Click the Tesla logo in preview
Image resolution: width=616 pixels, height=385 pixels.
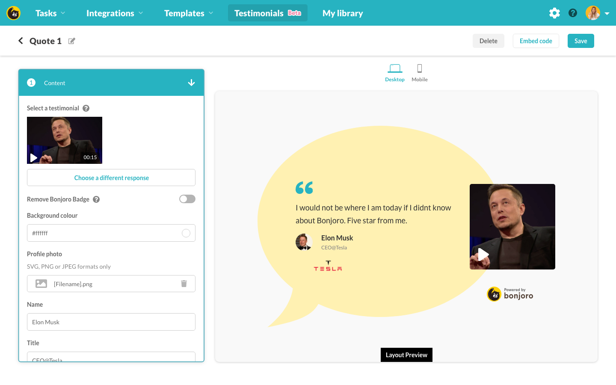coord(328,266)
